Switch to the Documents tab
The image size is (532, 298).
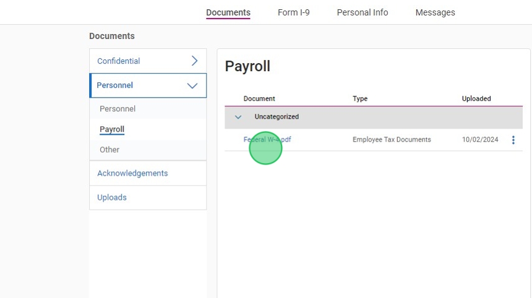click(x=228, y=12)
